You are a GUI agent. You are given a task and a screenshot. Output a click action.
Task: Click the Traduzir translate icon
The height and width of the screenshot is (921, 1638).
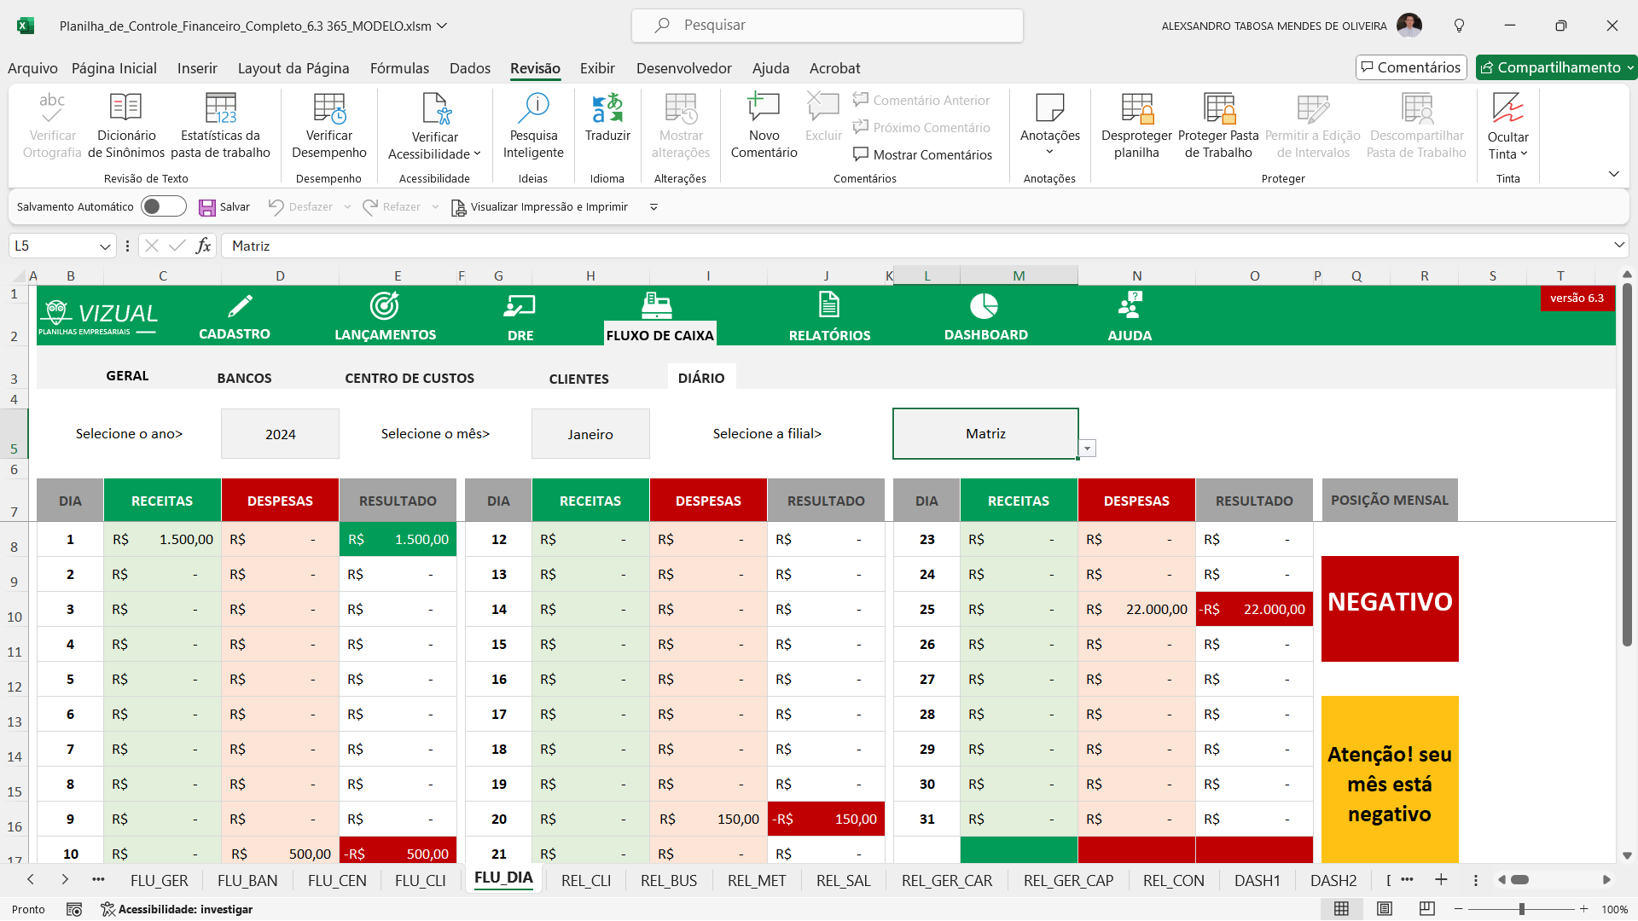pyautogui.click(x=607, y=110)
